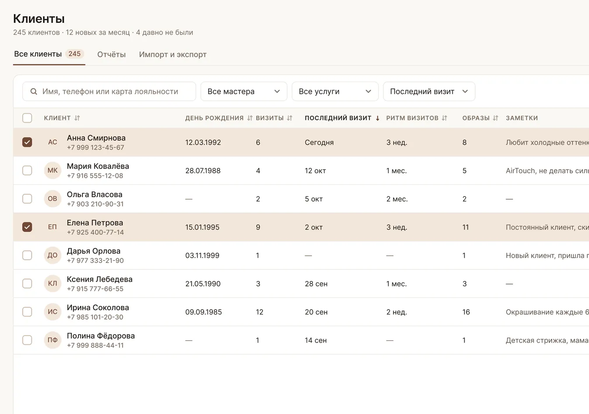Click note starting with Любит холодные
The height and width of the screenshot is (414, 589).
pos(547,143)
